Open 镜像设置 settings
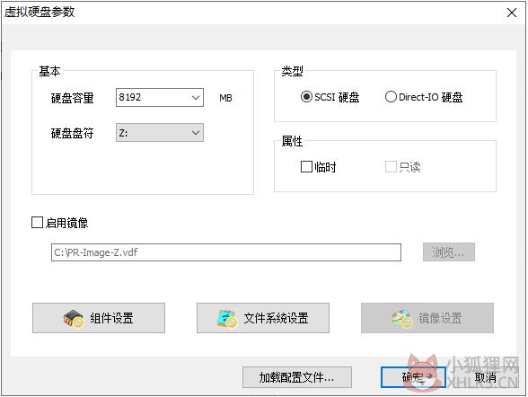The width and height of the screenshot is (528, 397). click(x=427, y=318)
